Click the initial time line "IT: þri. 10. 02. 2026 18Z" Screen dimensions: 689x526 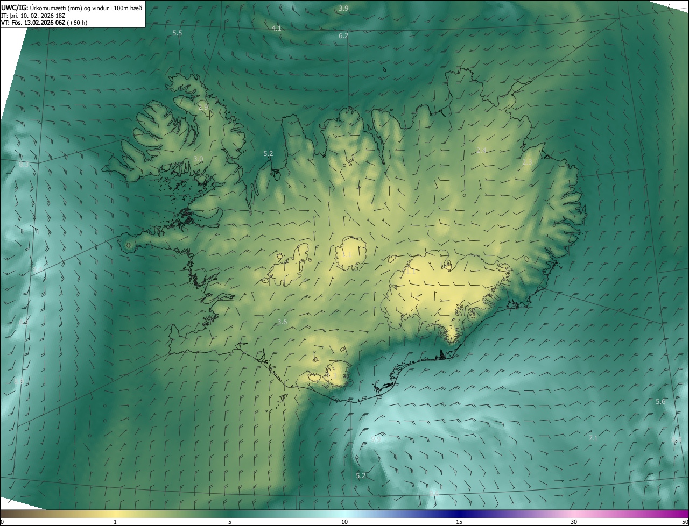click(33, 15)
